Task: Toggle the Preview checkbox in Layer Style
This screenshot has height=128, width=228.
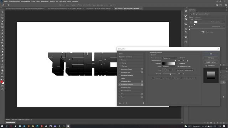Action: point(206,65)
